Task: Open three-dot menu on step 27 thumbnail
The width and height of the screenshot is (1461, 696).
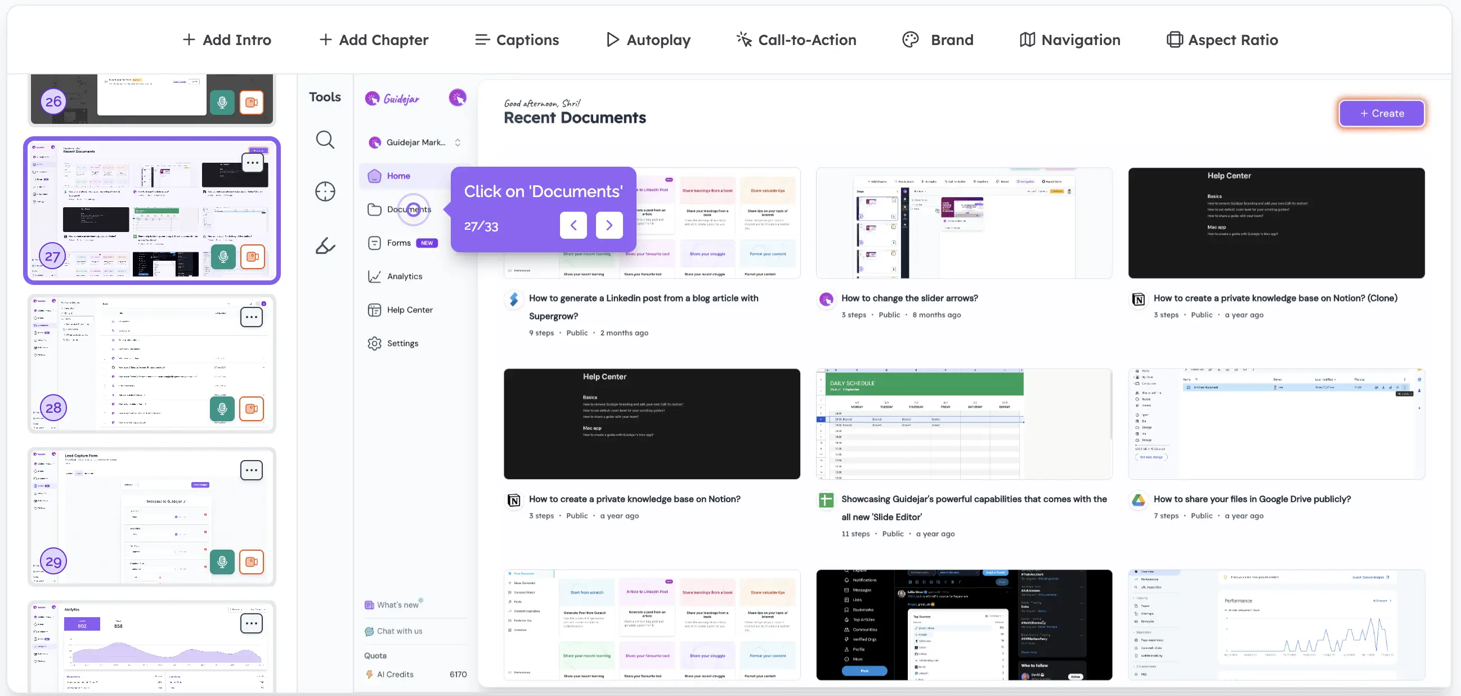Action: pos(252,163)
